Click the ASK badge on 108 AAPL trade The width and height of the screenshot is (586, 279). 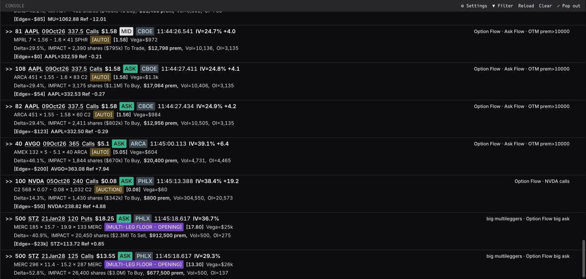click(x=130, y=69)
